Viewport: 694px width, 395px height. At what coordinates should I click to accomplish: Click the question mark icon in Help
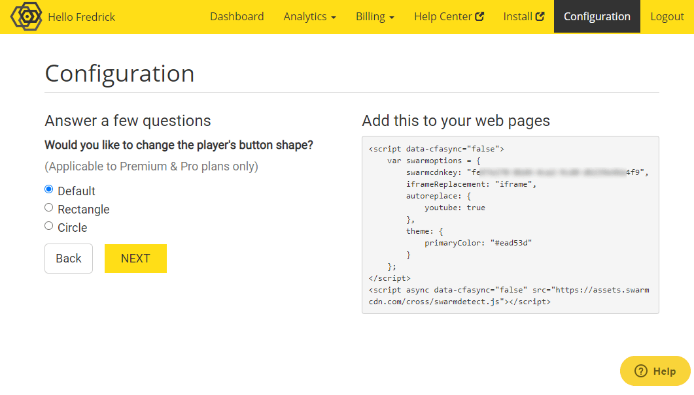(x=640, y=371)
